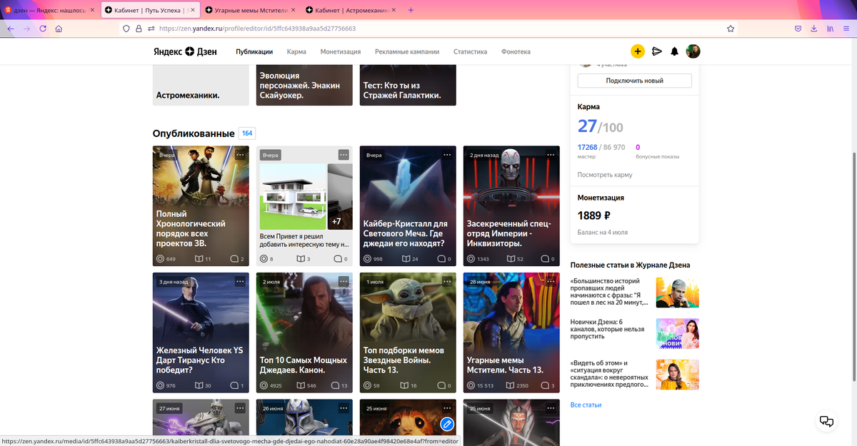Select the Публикации menu item

254,51
